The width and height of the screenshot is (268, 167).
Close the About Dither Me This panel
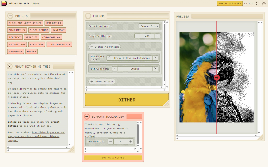tap(9, 67)
